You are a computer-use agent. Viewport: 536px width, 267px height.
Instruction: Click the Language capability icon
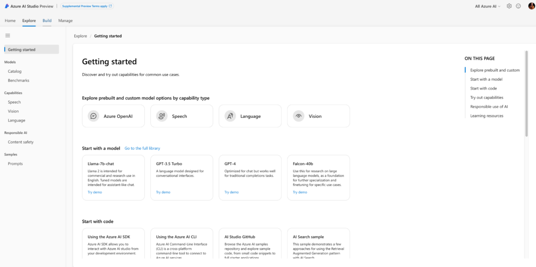(230, 116)
